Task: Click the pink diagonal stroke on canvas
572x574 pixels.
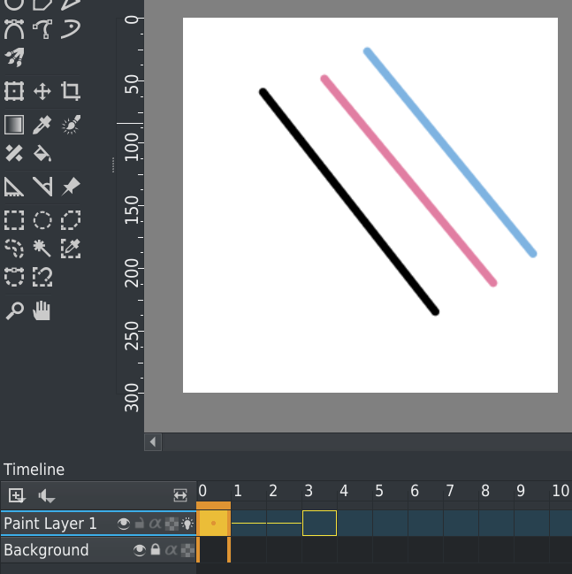Action: coord(408,180)
